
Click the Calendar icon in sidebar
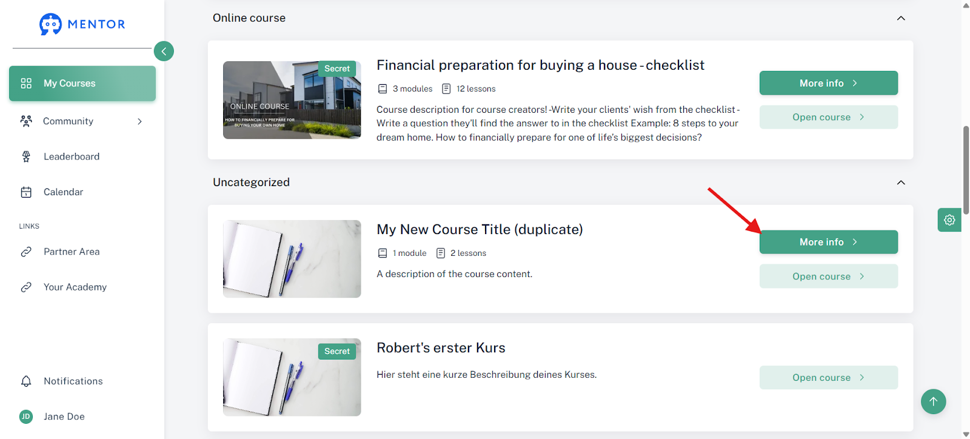click(x=26, y=192)
